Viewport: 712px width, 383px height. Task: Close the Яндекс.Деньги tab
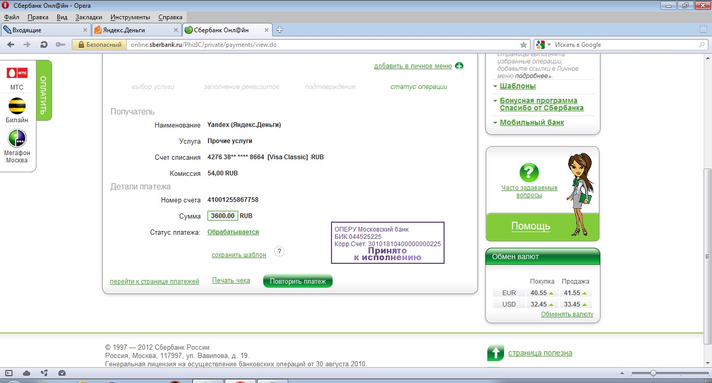pyautogui.click(x=176, y=30)
